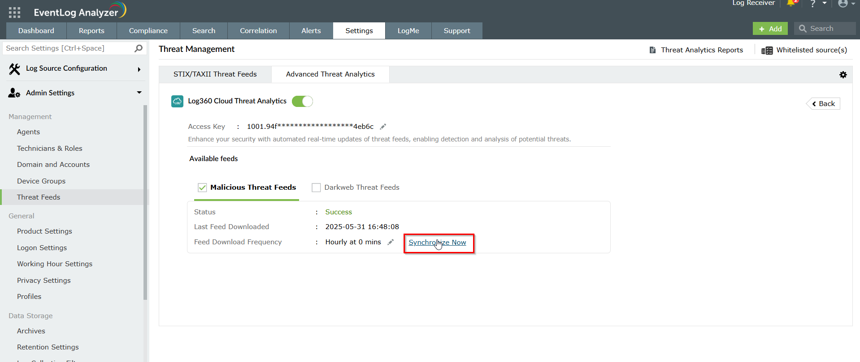
Task: Open the Alerts tab
Action: point(311,31)
